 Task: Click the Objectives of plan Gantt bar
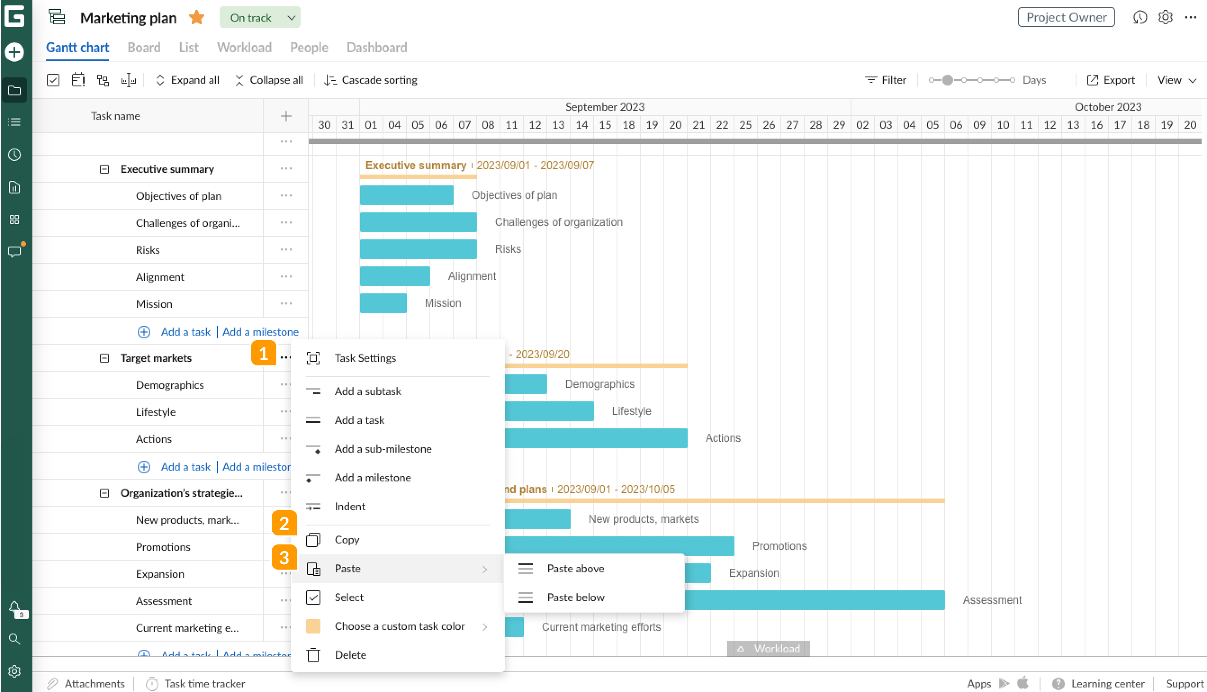(406, 195)
